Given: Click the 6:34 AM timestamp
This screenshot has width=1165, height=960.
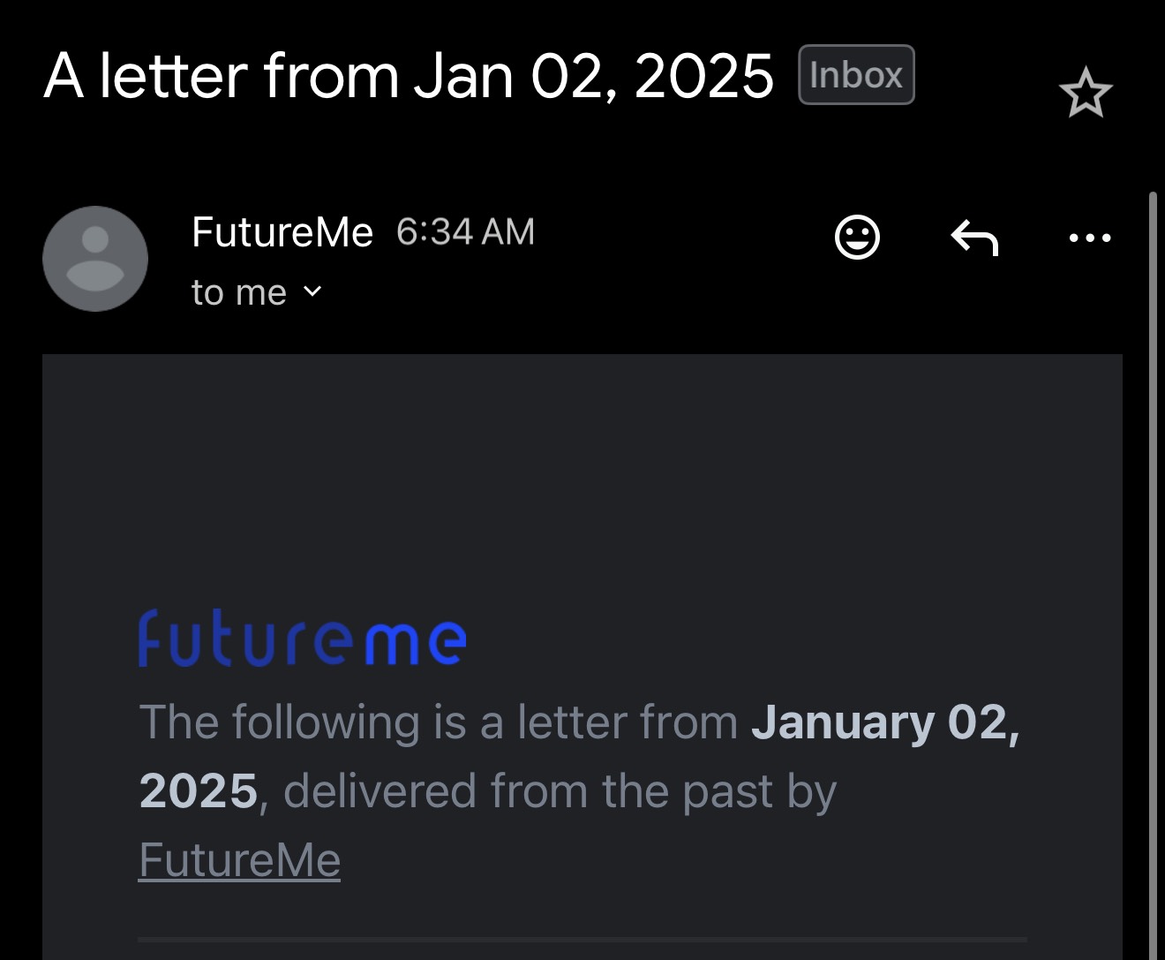Looking at the screenshot, I should (465, 232).
